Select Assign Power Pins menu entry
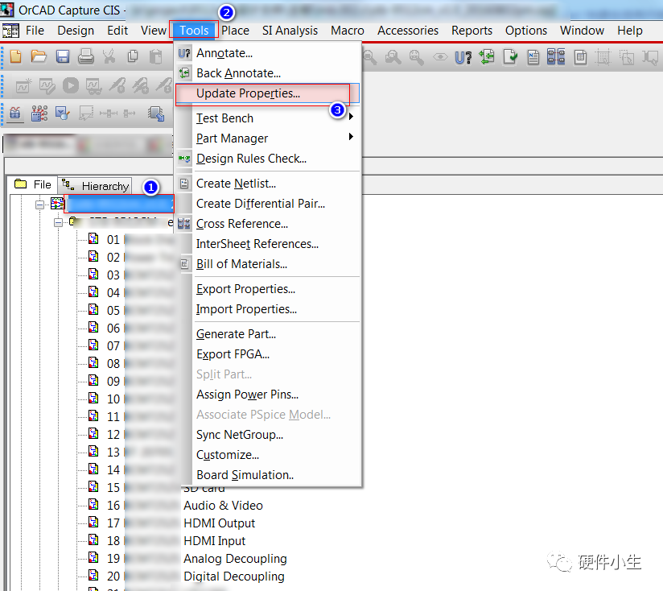 pos(268,395)
